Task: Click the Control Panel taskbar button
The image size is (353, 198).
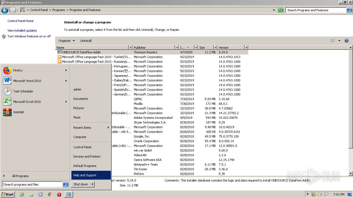Action: point(68,194)
